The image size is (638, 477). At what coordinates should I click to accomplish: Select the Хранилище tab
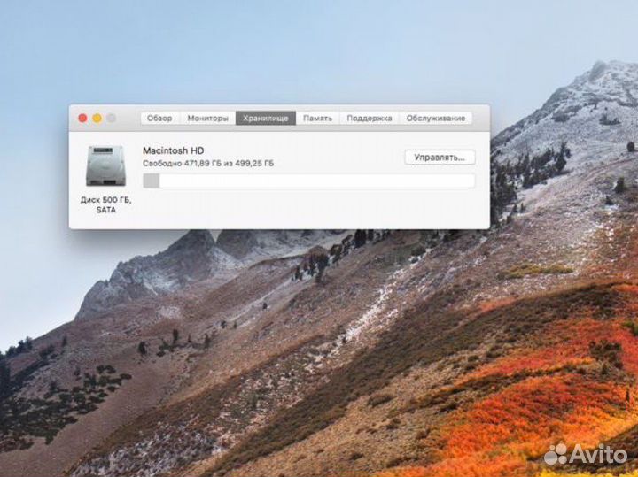coord(266,119)
